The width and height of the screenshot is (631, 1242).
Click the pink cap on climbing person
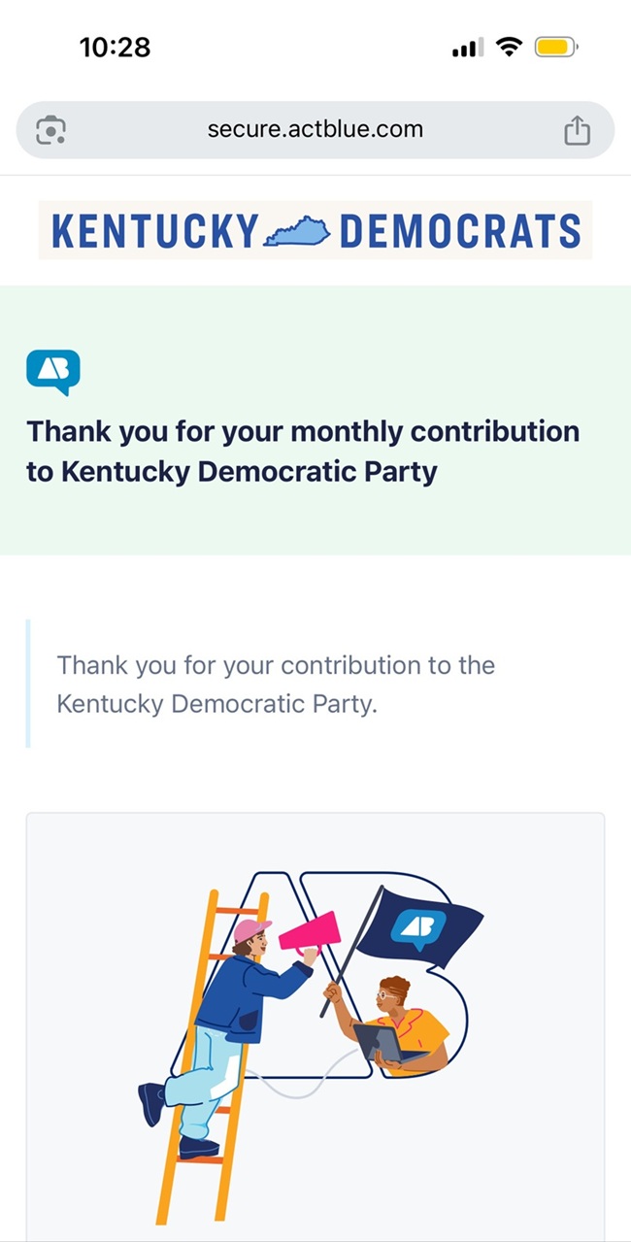pyautogui.click(x=251, y=929)
